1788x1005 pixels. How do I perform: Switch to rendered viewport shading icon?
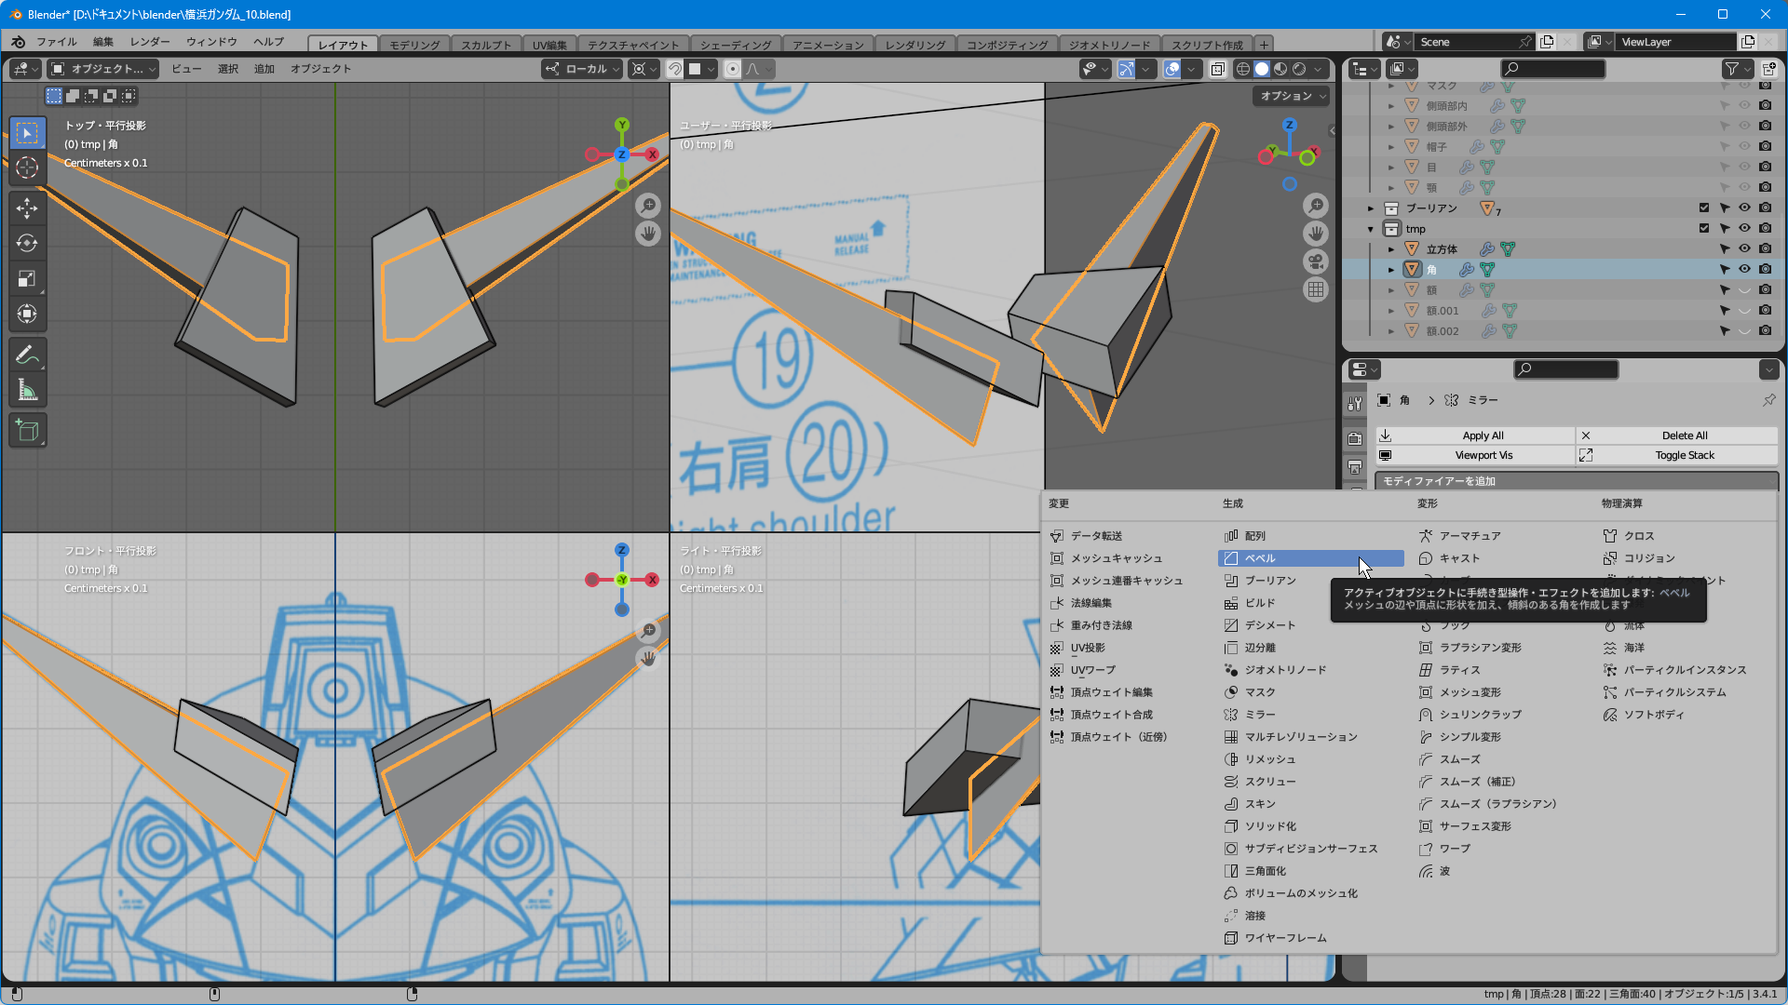1299,69
